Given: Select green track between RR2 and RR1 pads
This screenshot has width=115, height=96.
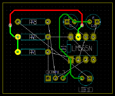Looking at the screenshot, I should click(x=18, y=44).
